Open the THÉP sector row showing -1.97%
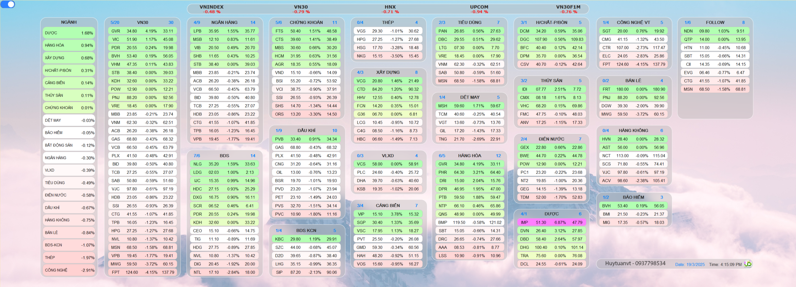This screenshot has height=287, width=796. tap(69, 258)
